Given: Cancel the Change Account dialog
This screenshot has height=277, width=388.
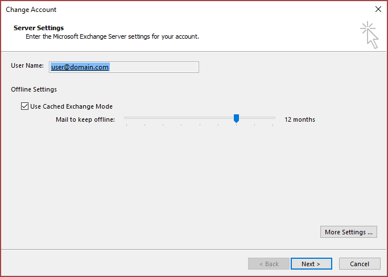Looking at the screenshot, I should 360,264.
